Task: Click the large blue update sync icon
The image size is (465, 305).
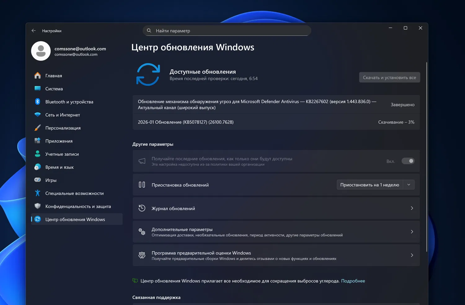Action: [148, 74]
